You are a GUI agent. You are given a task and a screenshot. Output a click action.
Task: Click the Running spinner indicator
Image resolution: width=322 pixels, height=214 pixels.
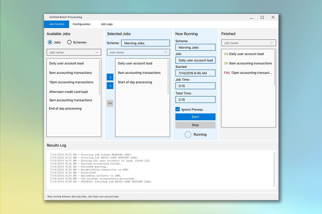(x=188, y=135)
